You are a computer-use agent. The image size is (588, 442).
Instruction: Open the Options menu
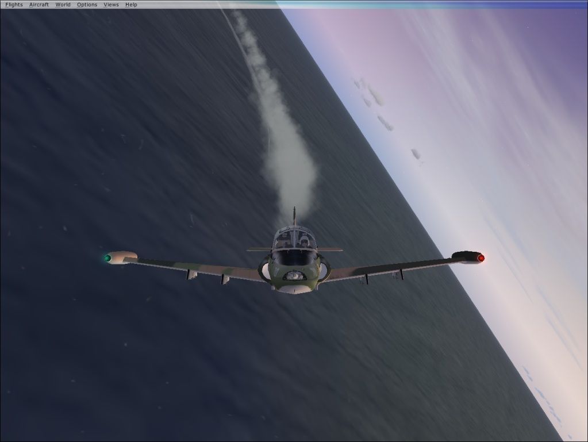tap(87, 5)
